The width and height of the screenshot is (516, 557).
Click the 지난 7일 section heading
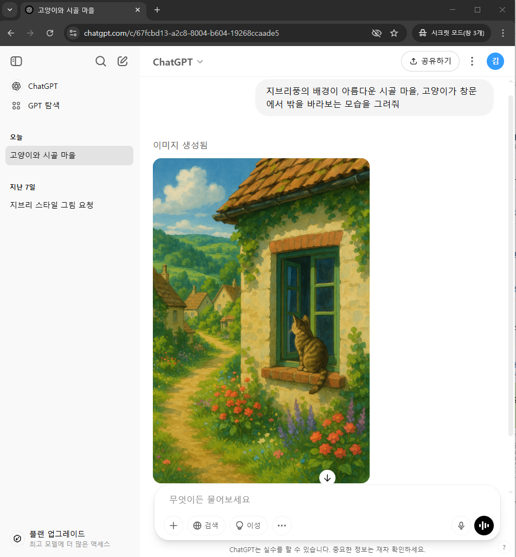tap(22, 187)
